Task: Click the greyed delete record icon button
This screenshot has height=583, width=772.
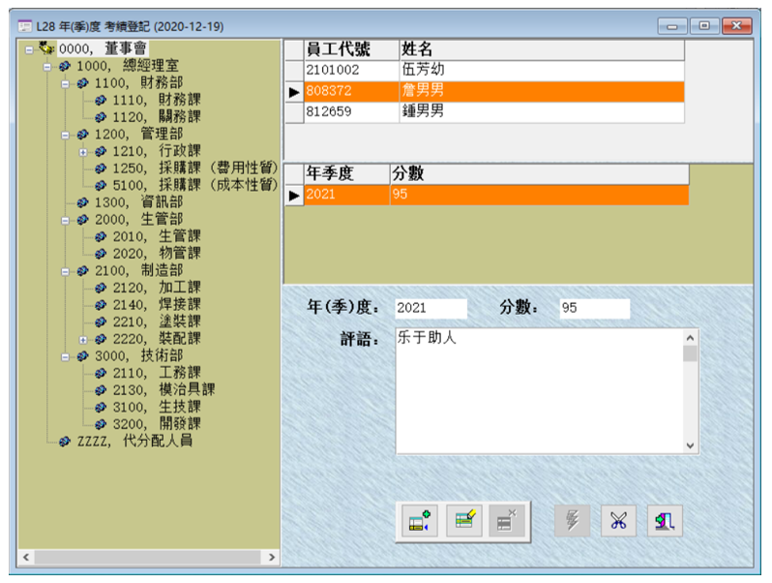Action: 507,521
